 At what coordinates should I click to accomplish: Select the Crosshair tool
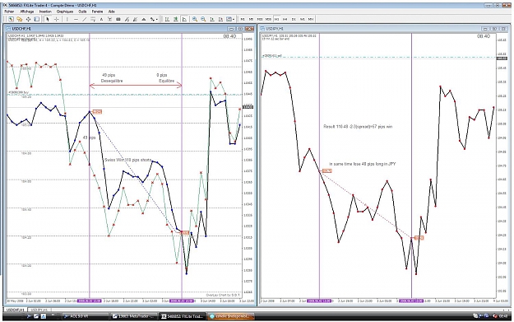click(57, 20)
